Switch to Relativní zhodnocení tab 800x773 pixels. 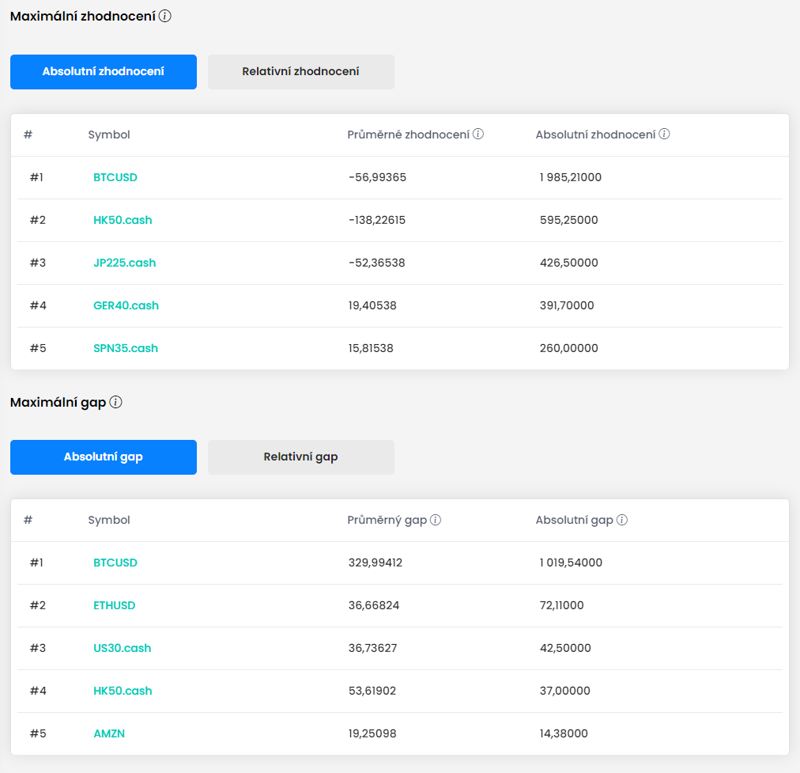(x=301, y=72)
